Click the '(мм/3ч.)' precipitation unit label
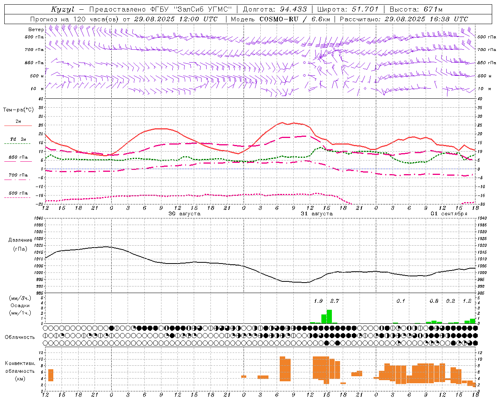The width and height of the screenshot is (498, 398). [20, 298]
